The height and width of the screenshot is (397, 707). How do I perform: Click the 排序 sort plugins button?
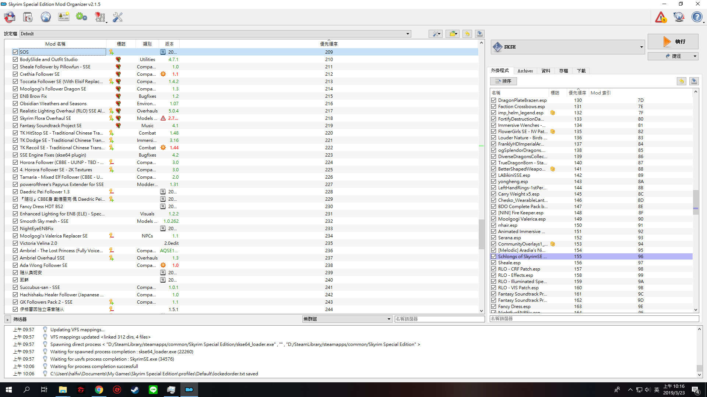point(503,81)
